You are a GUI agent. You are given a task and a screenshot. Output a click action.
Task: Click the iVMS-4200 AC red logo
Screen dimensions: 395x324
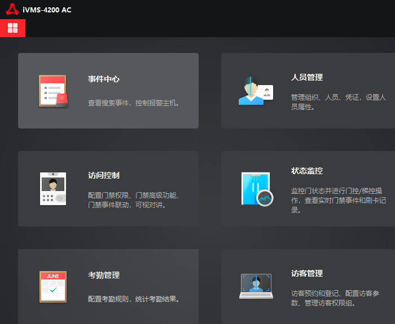point(12,10)
